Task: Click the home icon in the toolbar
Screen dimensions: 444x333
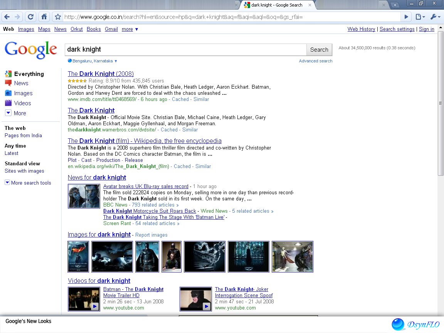Action: (x=44, y=17)
